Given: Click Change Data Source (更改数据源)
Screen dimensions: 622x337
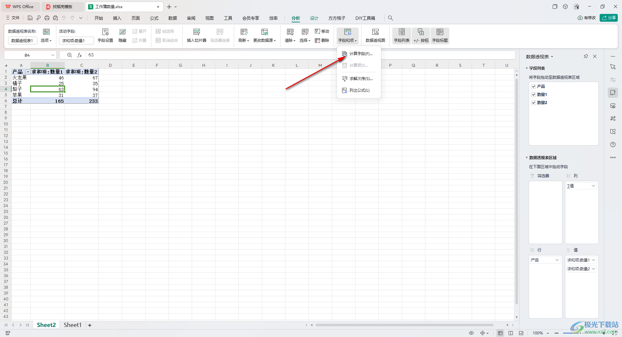Looking at the screenshot, I should [264, 36].
